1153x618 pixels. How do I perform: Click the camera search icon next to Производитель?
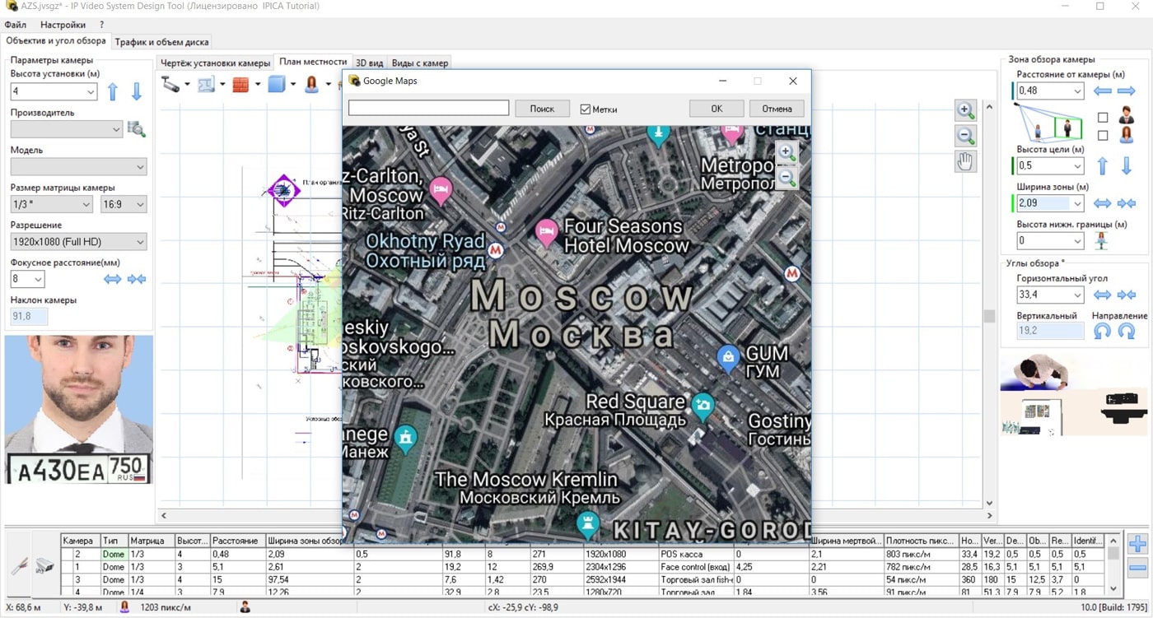coord(137,129)
